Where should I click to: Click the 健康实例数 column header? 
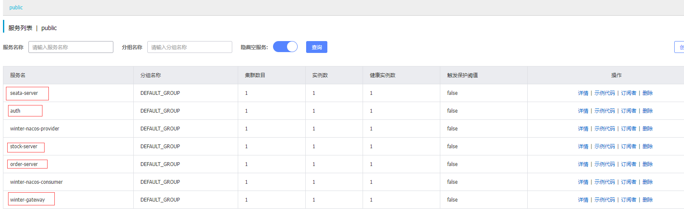(x=383, y=75)
